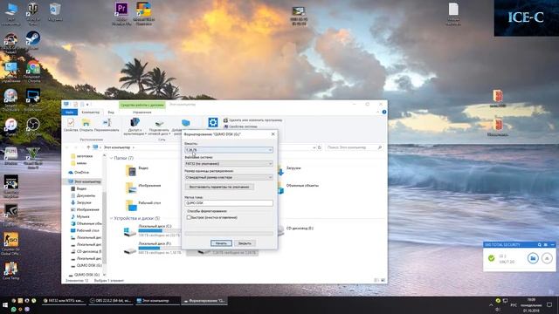
Task: Open the Google Chrome desktop shortcut
Action: pyautogui.click(x=33, y=70)
